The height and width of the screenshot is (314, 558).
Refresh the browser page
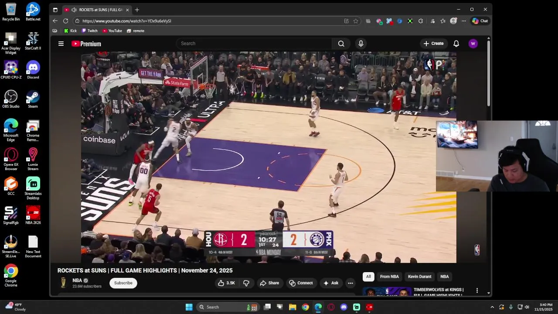[65, 20]
